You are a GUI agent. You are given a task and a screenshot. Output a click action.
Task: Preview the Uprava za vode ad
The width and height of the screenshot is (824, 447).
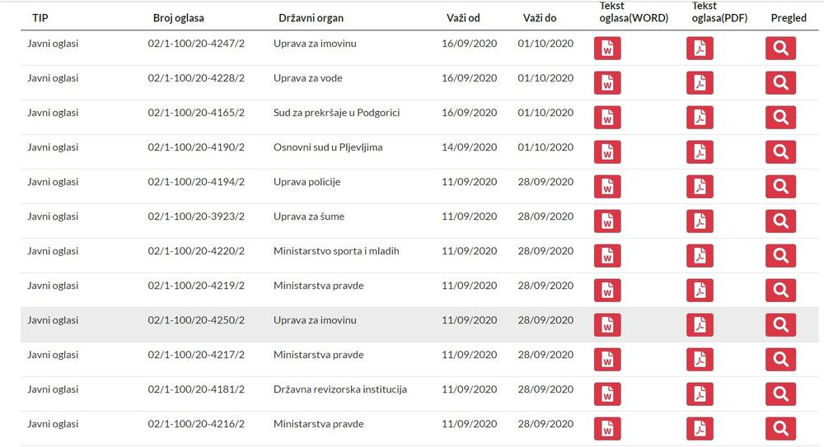780,83
